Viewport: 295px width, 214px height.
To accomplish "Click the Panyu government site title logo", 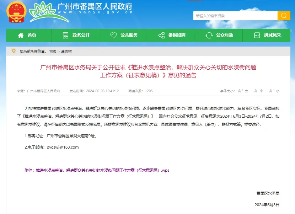I will (82, 11).
